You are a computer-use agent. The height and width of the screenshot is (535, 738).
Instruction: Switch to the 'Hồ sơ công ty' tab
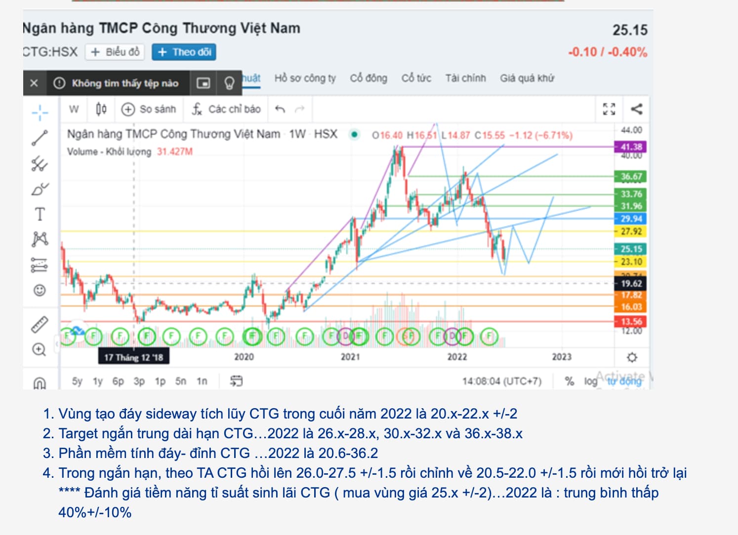(305, 78)
